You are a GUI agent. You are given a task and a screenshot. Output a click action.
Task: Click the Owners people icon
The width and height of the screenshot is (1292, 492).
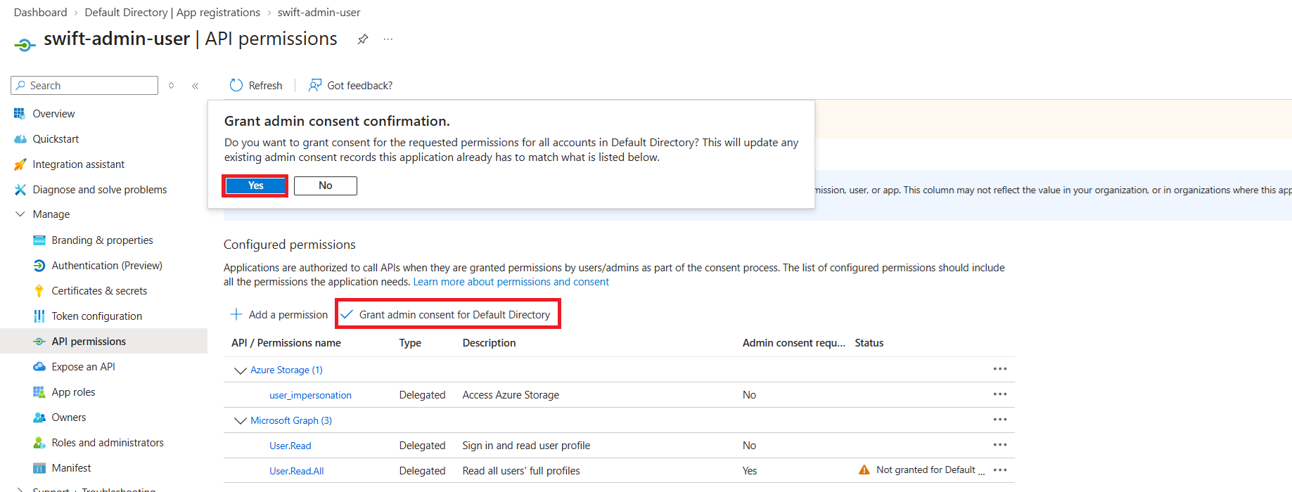click(x=39, y=417)
